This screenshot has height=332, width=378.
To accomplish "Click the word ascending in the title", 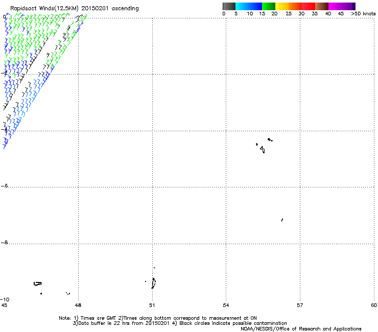I will [x=125, y=9].
